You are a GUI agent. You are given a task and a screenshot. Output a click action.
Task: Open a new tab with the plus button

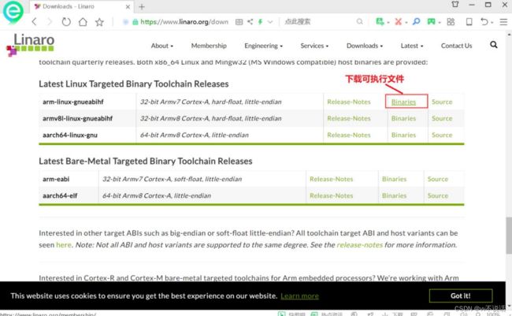click(142, 7)
